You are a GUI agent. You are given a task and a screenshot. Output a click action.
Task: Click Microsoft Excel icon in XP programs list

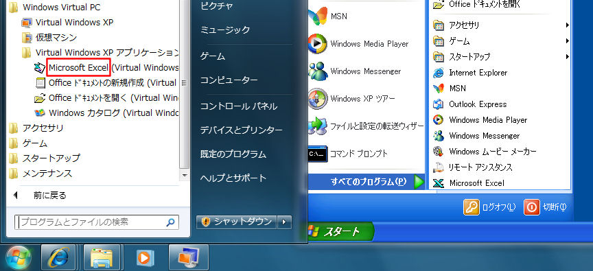(439, 183)
